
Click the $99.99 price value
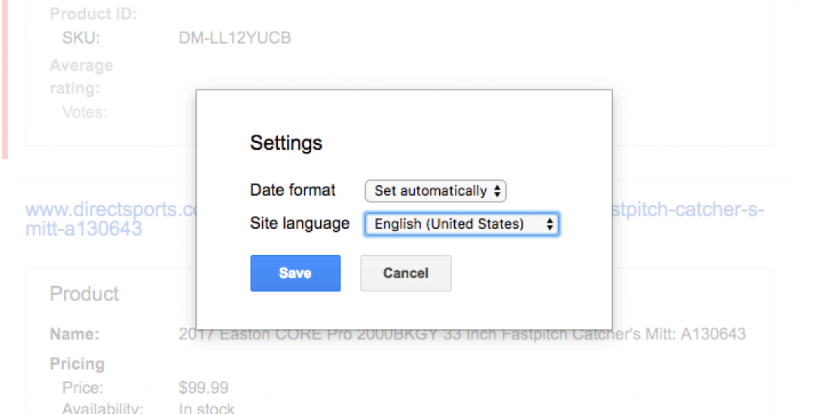(203, 388)
